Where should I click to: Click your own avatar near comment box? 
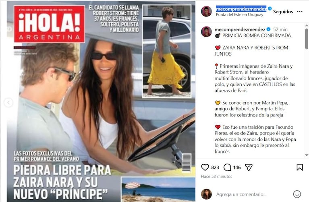coord(206,194)
